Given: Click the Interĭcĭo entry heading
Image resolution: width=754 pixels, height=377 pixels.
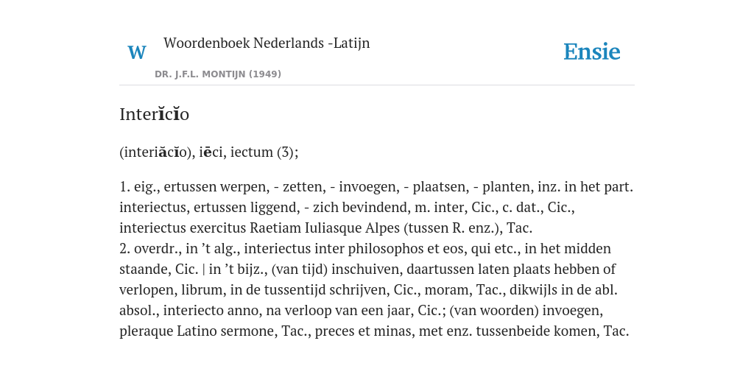Looking at the screenshot, I should (x=155, y=114).
